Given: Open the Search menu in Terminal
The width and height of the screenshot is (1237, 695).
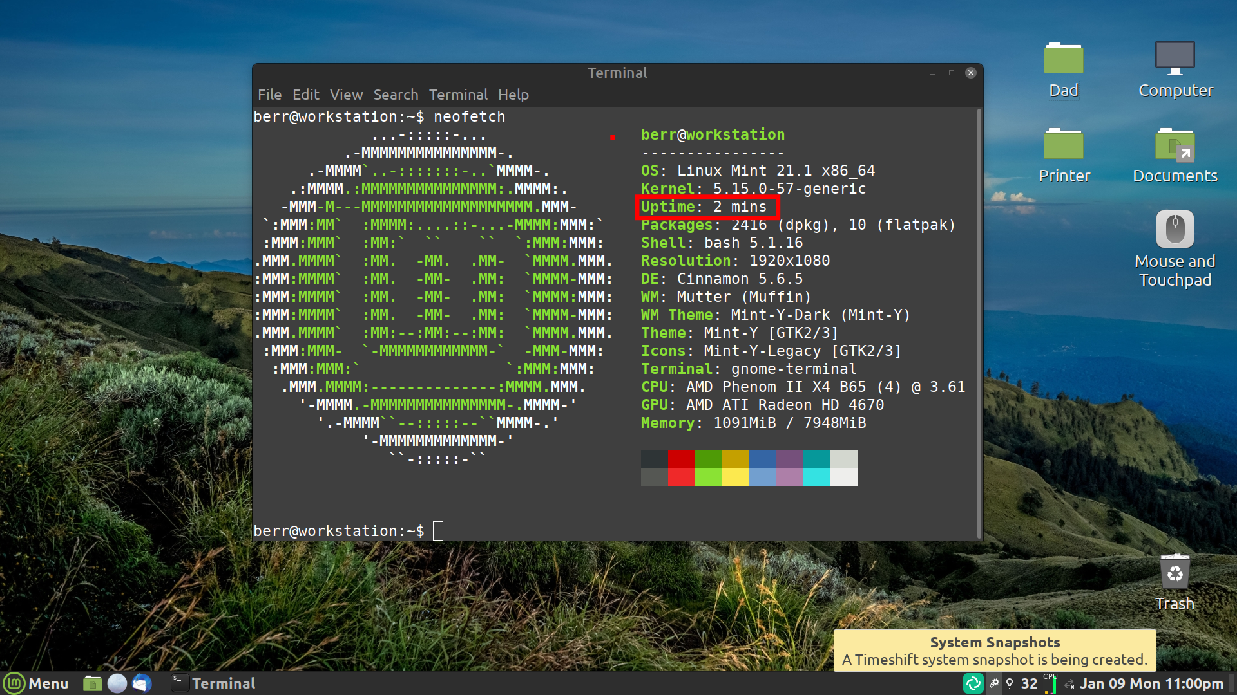Looking at the screenshot, I should (x=396, y=95).
